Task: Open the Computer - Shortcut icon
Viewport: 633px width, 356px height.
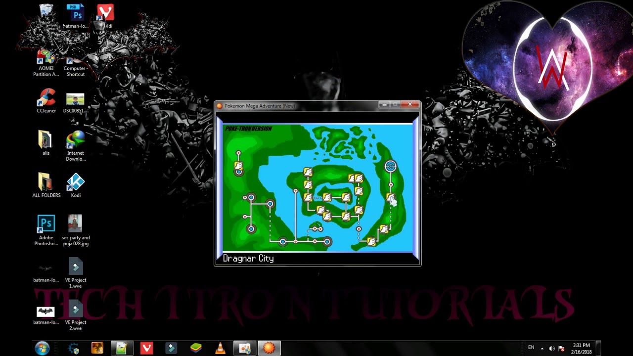Action: (x=76, y=66)
